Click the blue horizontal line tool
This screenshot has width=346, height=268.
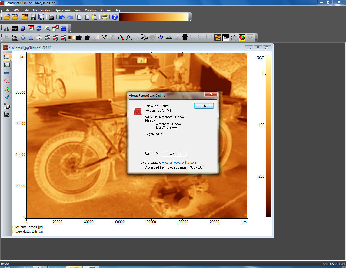7,73
